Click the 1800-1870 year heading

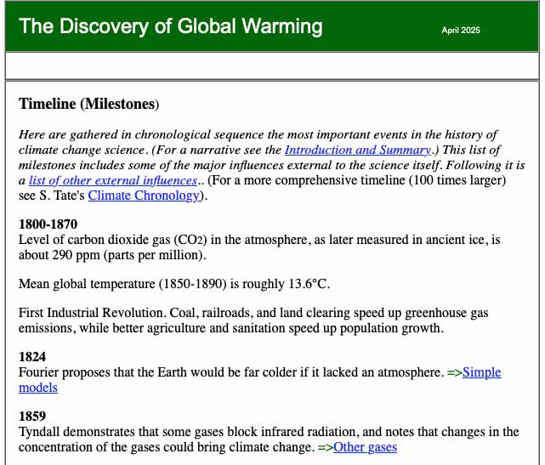(48, 224)
